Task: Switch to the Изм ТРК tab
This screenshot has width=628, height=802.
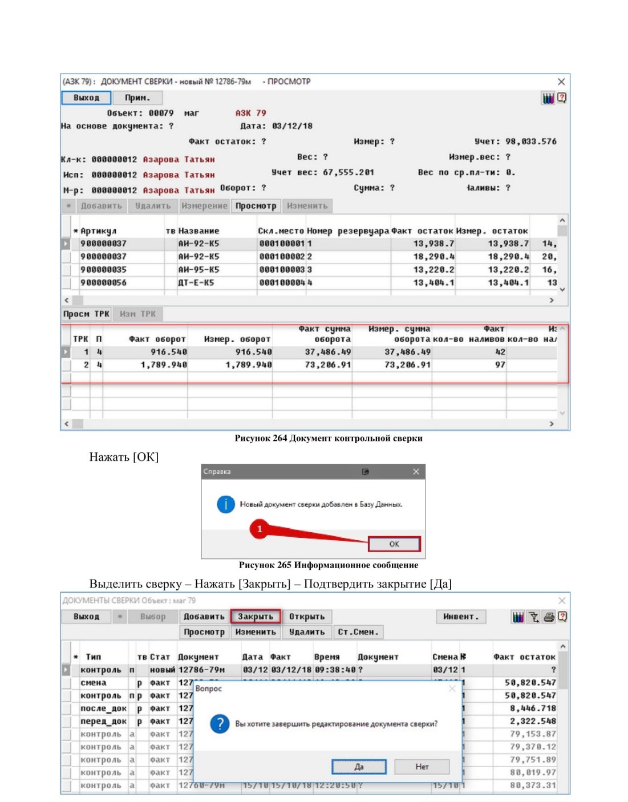Action: [137, 314]
